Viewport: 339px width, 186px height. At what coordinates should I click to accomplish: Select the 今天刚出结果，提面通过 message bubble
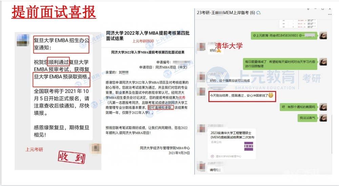pos(242,95)
